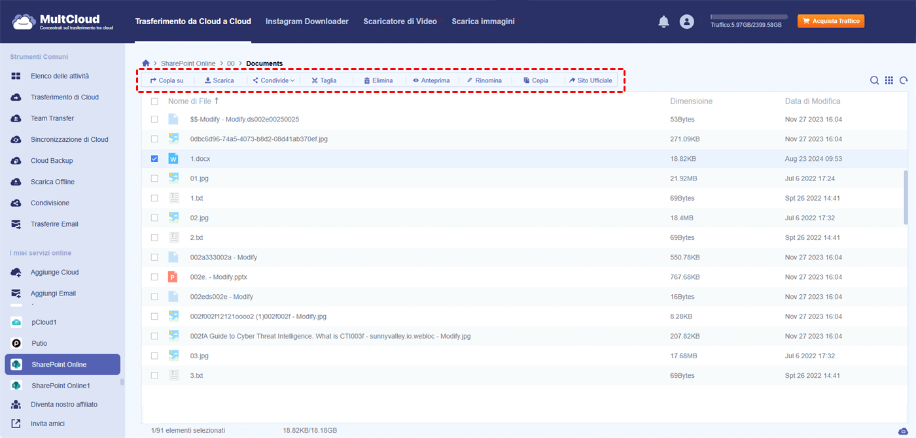Image resolution: width=916 pixels, height=438 pixels.
Task: Select file $$-Modify - Modify.ds002e00250025
Action: 245,120
